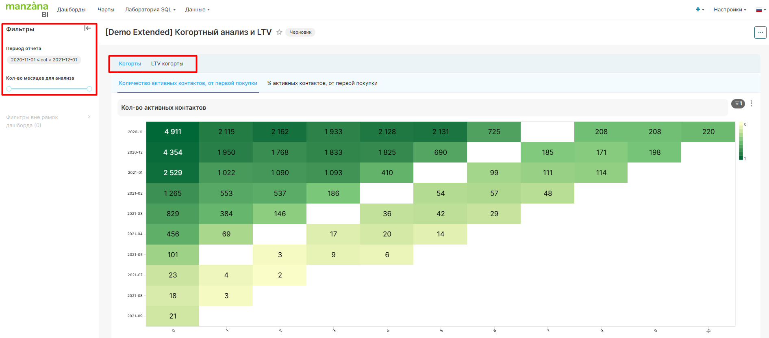Image resolution: width=769 pixels, height=338 pixels.
Task: Expand the Лаборатория SQL menu
Action: (x=150, y=10)
